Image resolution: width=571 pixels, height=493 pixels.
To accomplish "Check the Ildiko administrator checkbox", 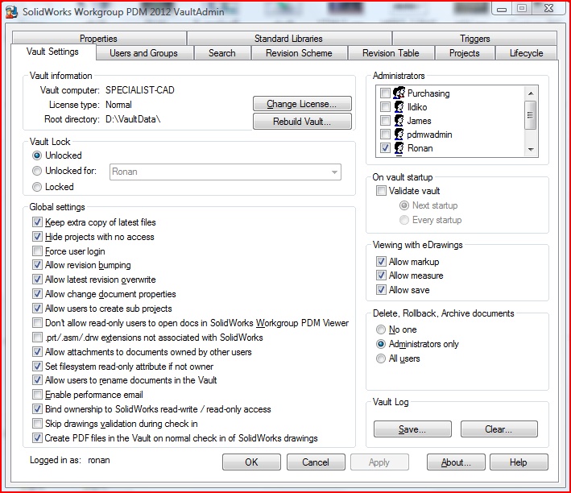I will [x=385, y=107].
